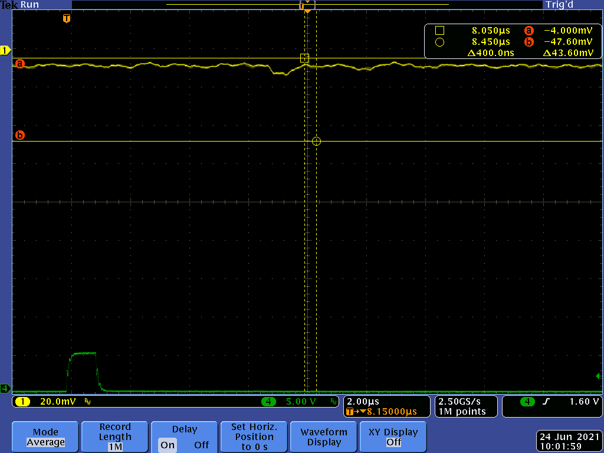Open the acquisition Mode Average menu
This screenshot has width=604, height=453.
[x=45, y=437]
